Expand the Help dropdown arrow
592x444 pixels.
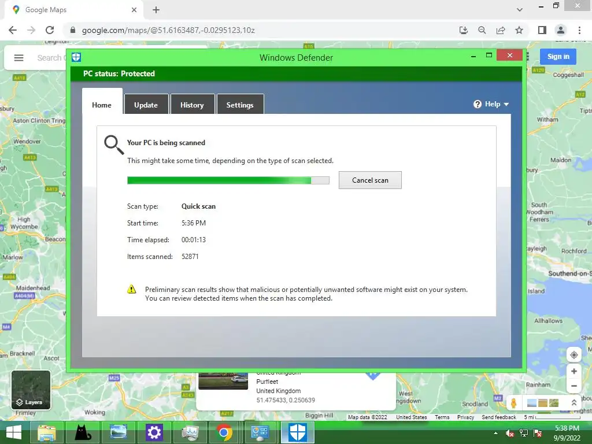point(506,105)
